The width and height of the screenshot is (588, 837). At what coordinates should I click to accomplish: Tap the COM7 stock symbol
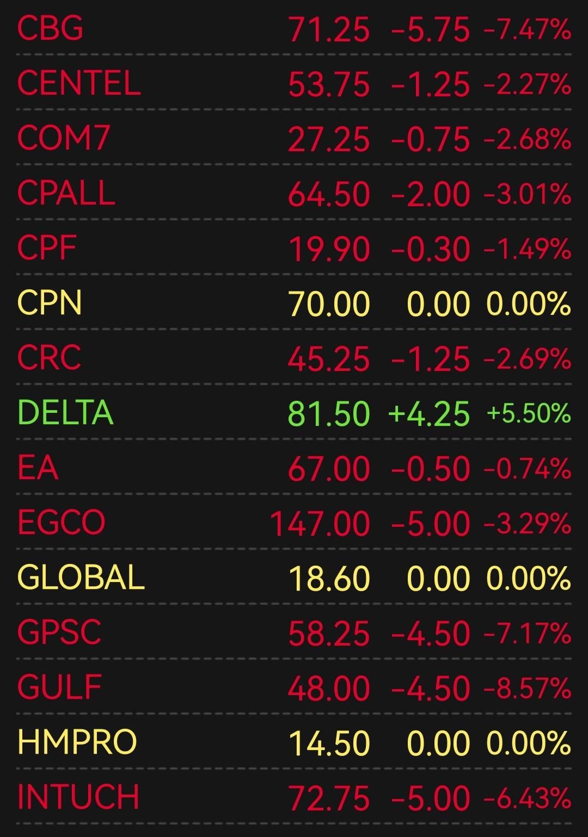click(64, 138)
